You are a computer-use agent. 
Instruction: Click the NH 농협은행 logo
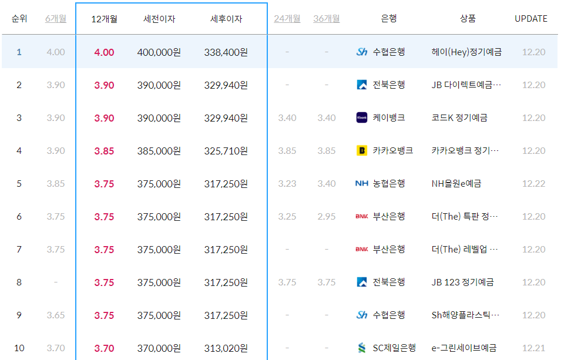click(x=362, y=184)
